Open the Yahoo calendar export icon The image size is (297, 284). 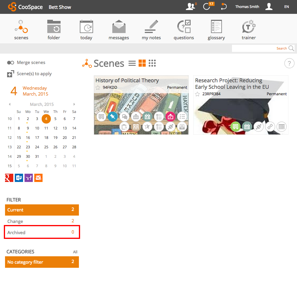29,178
